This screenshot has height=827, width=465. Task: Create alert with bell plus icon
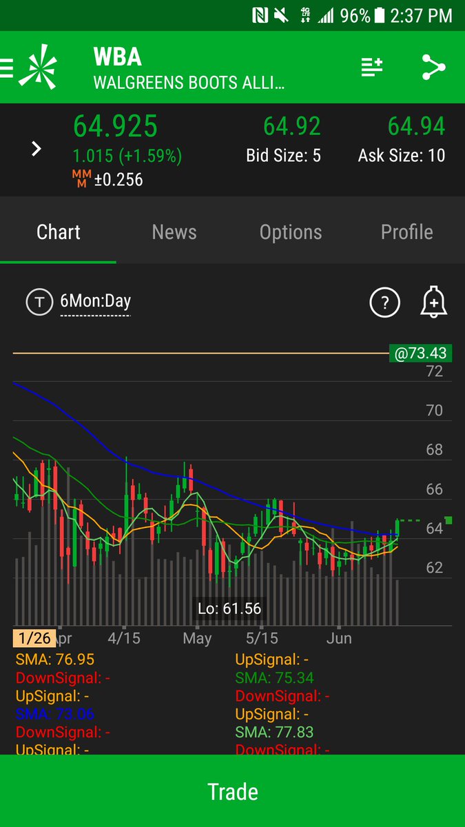(x=434, y=302)
